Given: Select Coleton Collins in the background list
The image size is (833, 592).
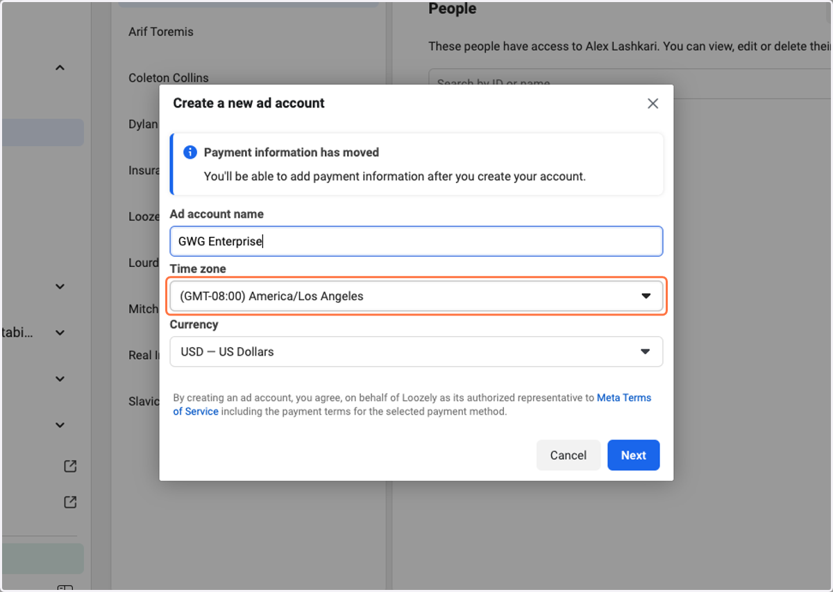Looking at the screenshot, I should (x=169, y=78).
